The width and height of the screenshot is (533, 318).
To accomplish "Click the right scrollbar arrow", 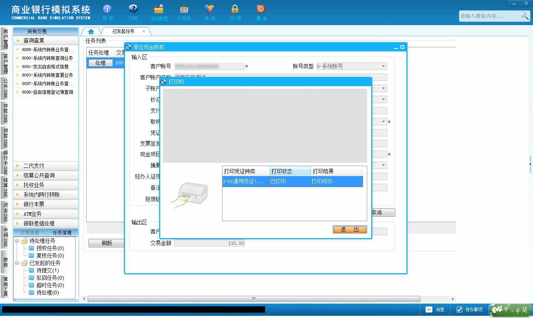I will coord(453,299).
